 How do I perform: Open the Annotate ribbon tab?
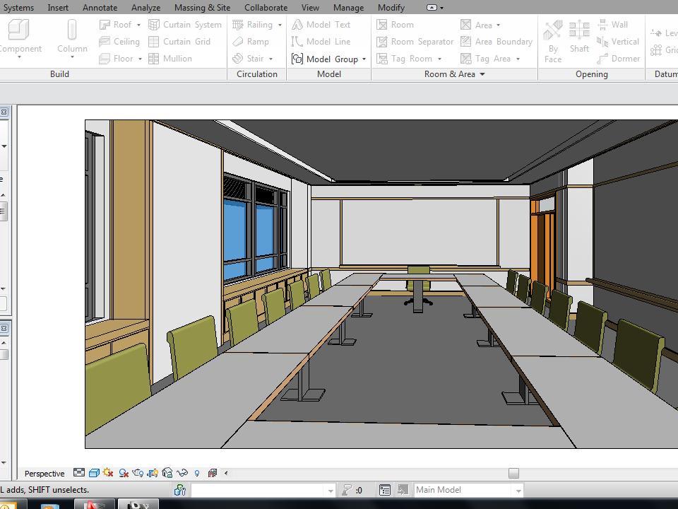(x=100, y=8)
